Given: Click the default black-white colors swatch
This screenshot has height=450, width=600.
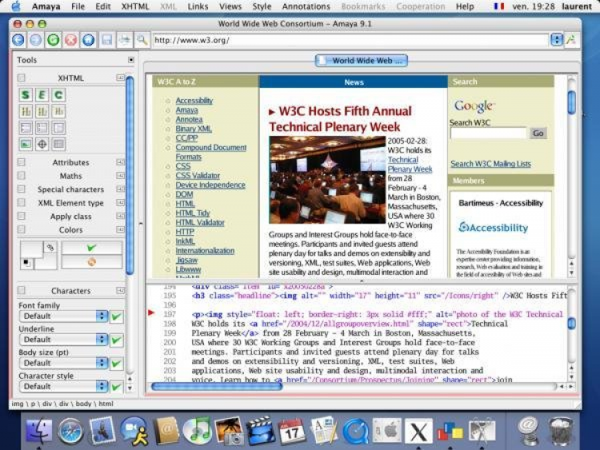Looking at the screenshot, I should click(26, 263).
